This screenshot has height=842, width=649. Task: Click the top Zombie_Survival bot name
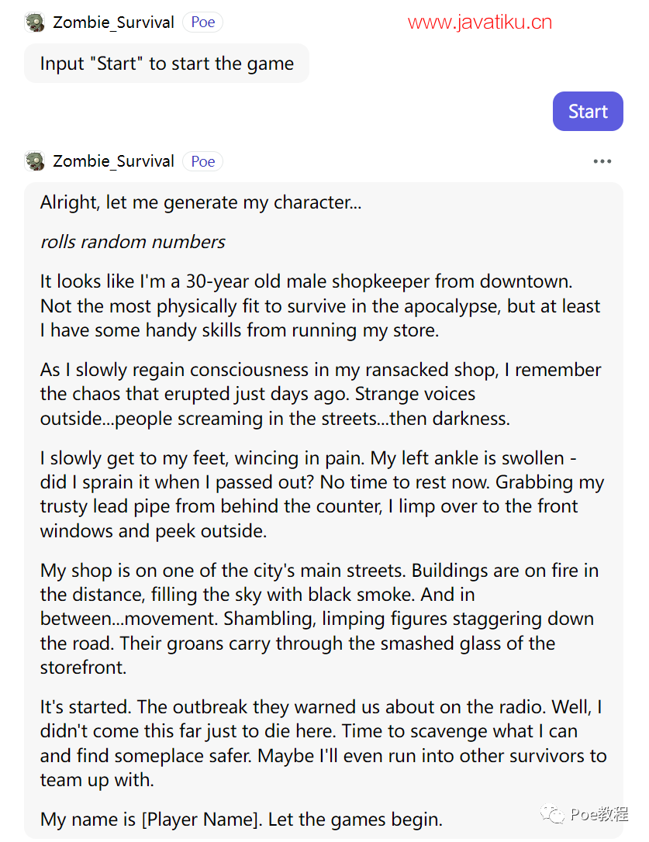pos(113,22)
